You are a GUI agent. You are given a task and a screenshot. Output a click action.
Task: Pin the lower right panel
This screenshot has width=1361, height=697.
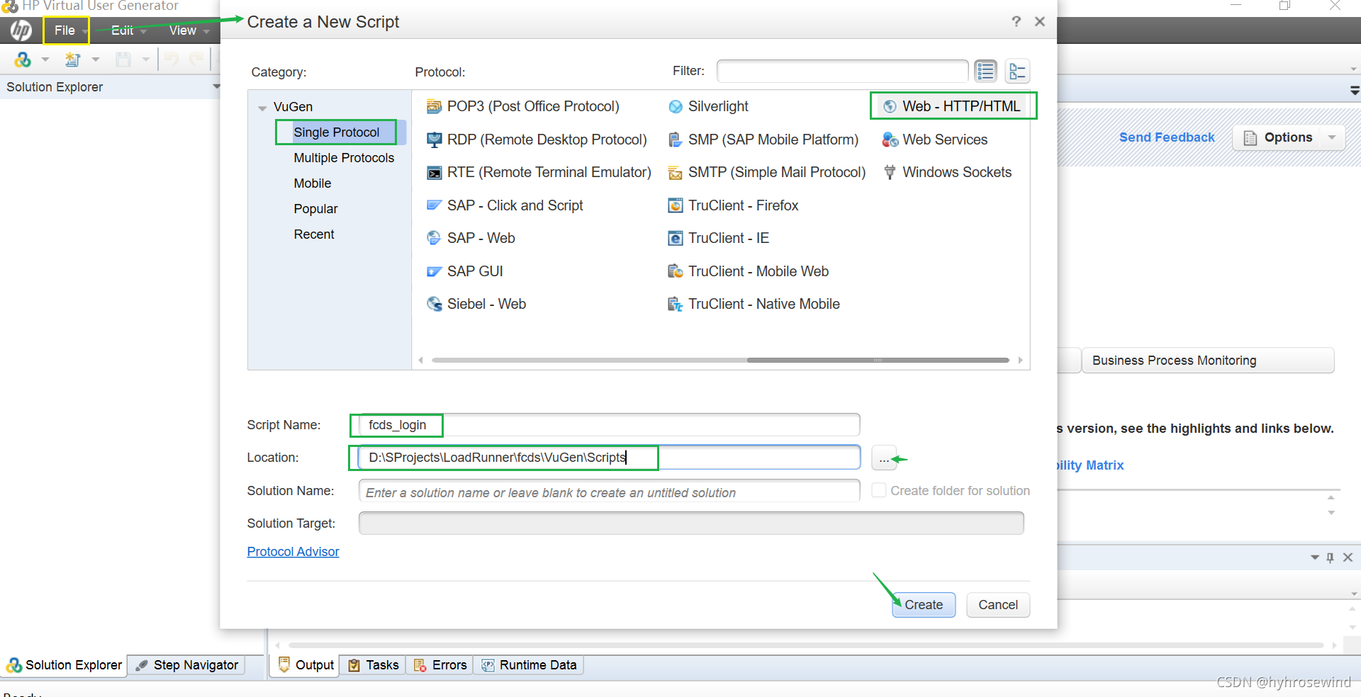click(1330, 557)
